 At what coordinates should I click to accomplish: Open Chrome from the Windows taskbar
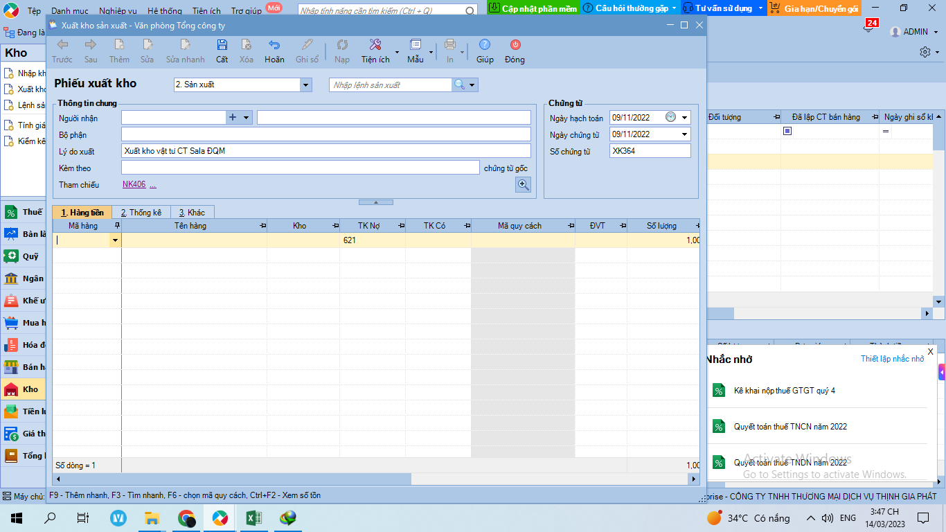pyautogui.click(x=186, y=517)
